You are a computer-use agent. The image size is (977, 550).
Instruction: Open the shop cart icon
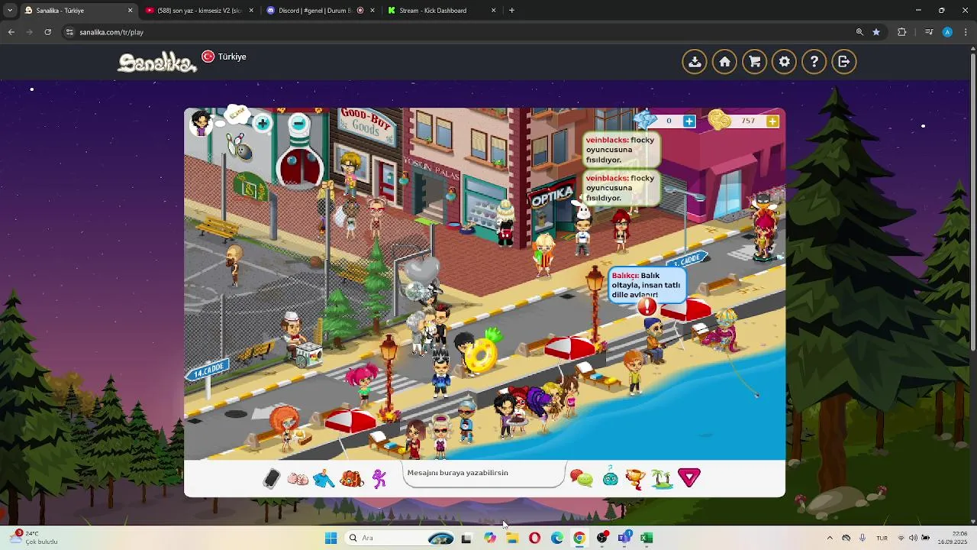click(755, 62)
